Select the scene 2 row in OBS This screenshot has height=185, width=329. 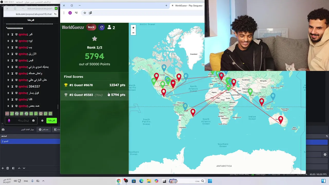point(30,141)
